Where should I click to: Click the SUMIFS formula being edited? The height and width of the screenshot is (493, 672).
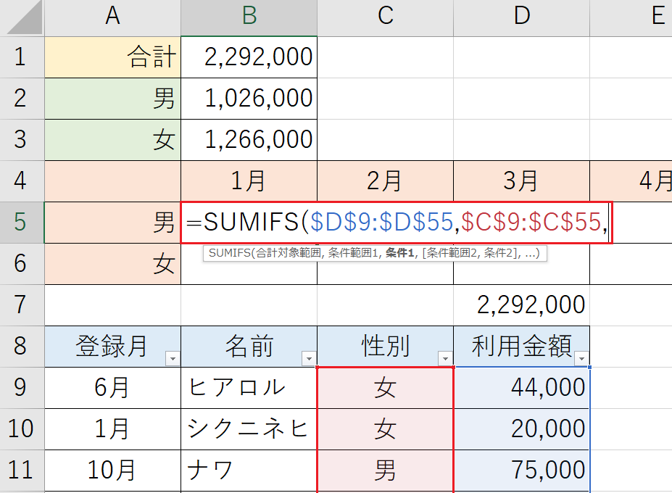[397, 223]
